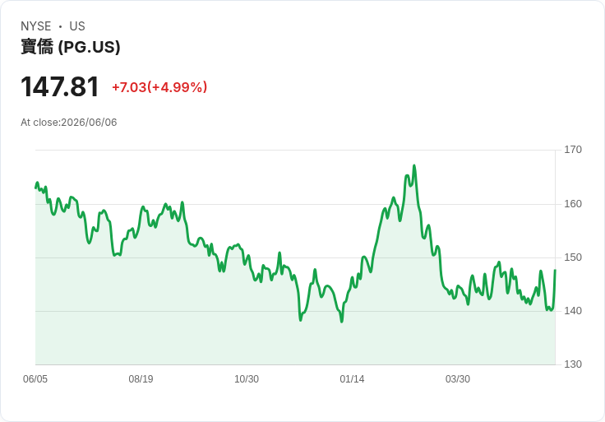This screenshot has width=605, height=422.
Task: Click the 170 price axis label
Action: click(573, 150)
